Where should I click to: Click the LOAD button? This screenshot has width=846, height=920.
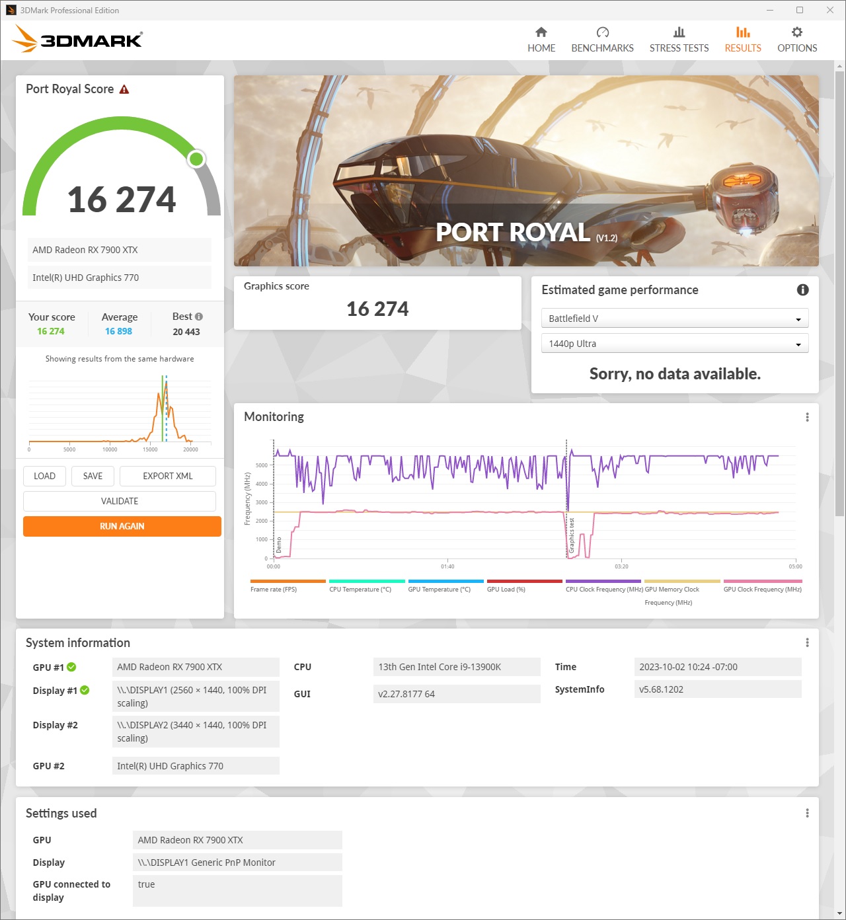pyautogui.click(x=44, y=476)
